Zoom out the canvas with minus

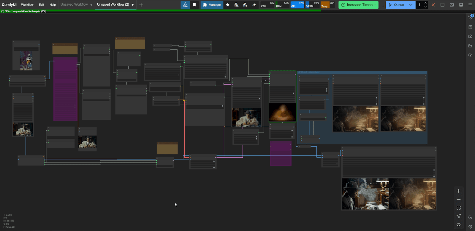point(459,199)
